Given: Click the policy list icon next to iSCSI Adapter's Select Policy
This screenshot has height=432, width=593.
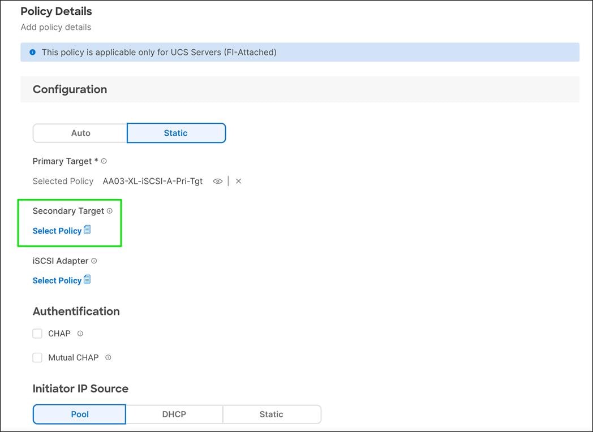Looking at the screenshot, I should click(x=87, y=279).
